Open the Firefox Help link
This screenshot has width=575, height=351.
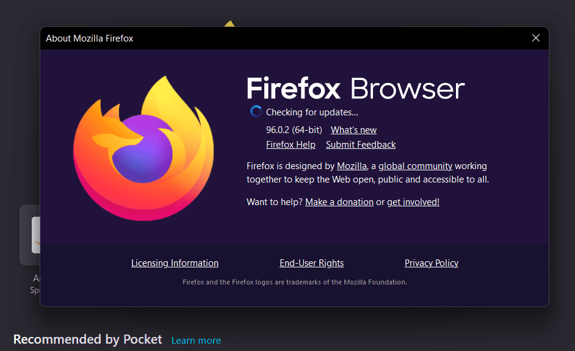coord(291,145)
